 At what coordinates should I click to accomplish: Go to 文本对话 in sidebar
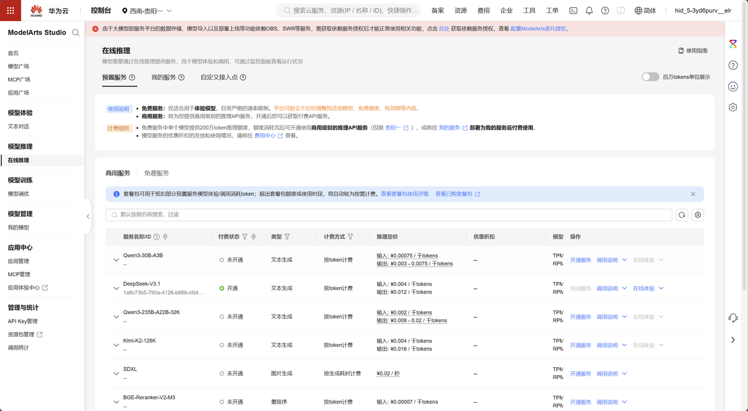pos(18,126)
